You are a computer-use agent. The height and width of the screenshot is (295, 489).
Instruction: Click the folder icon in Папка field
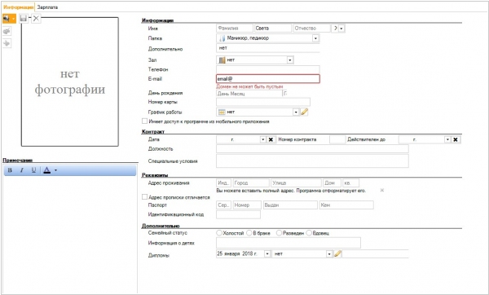[x=222, y=38]
